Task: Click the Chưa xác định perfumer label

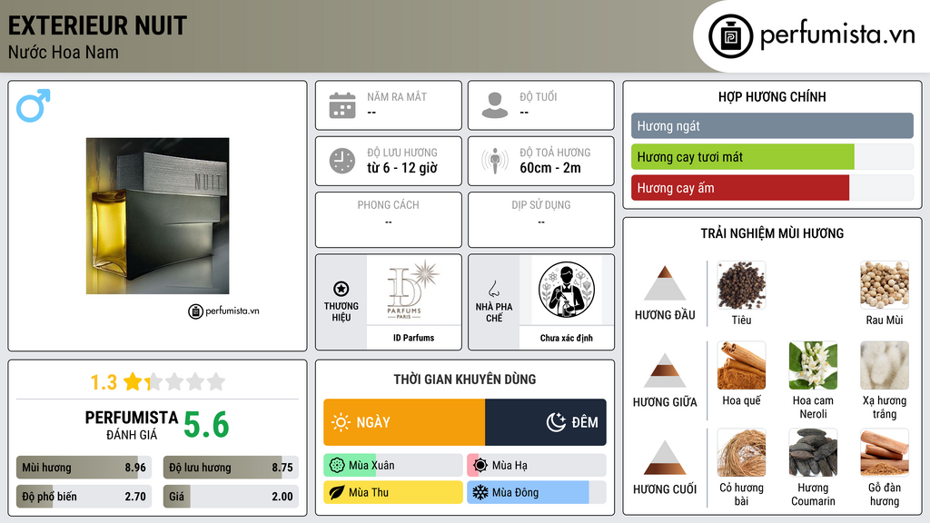Action: (567, 338)
